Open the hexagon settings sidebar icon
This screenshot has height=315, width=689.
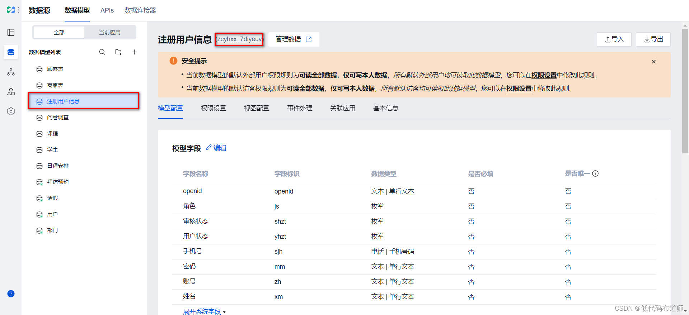point(11,111)
